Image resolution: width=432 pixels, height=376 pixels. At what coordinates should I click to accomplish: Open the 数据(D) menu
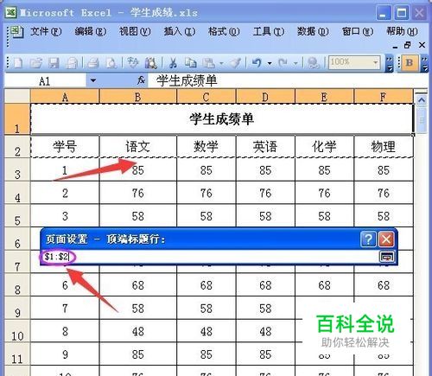click(x=313, y=31)
